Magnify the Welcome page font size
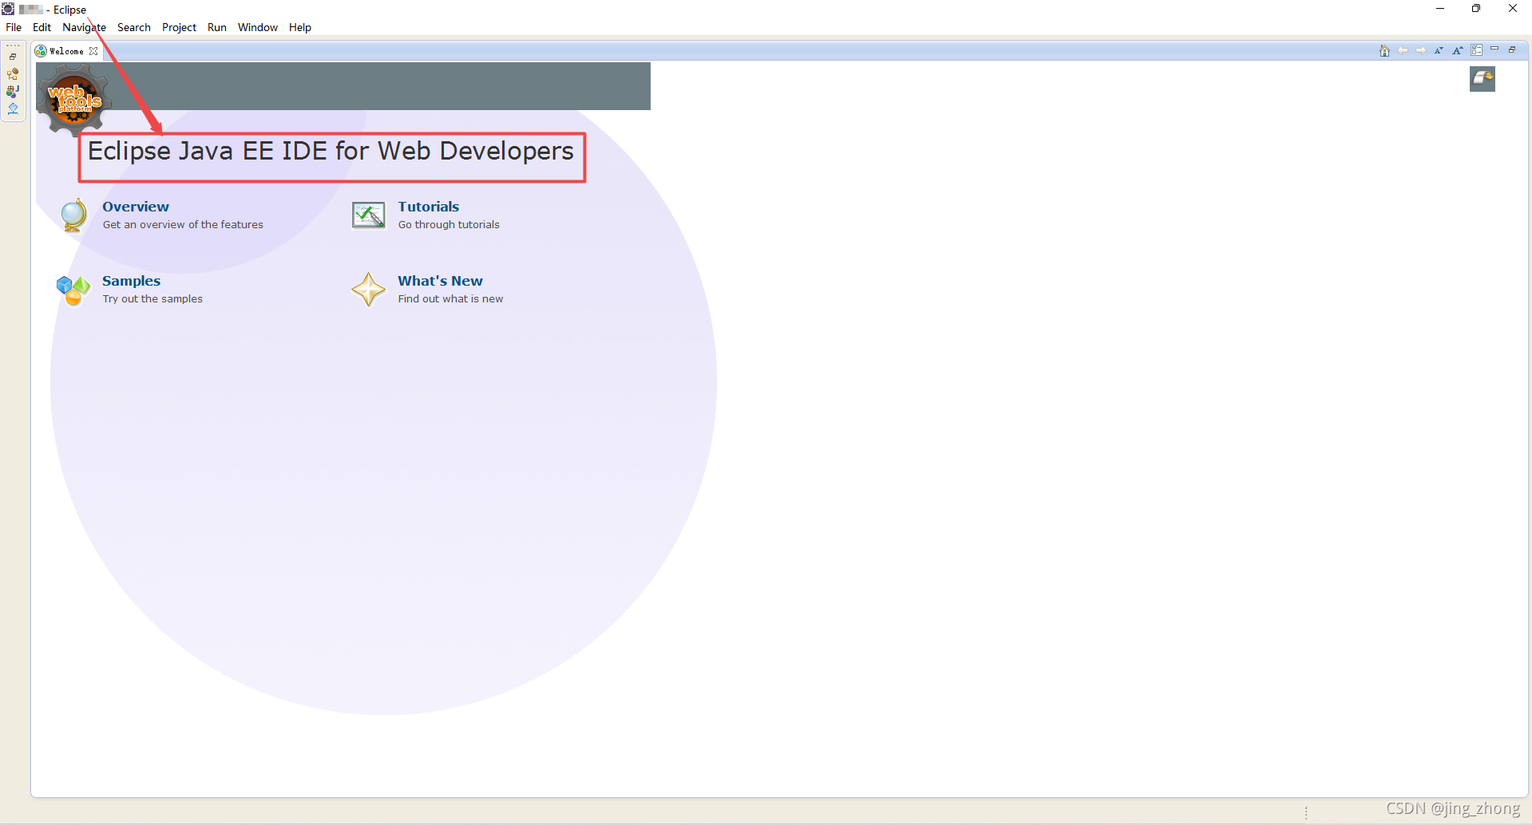The width and height of the screenshot is (1532, 825). coord(1458,50)
